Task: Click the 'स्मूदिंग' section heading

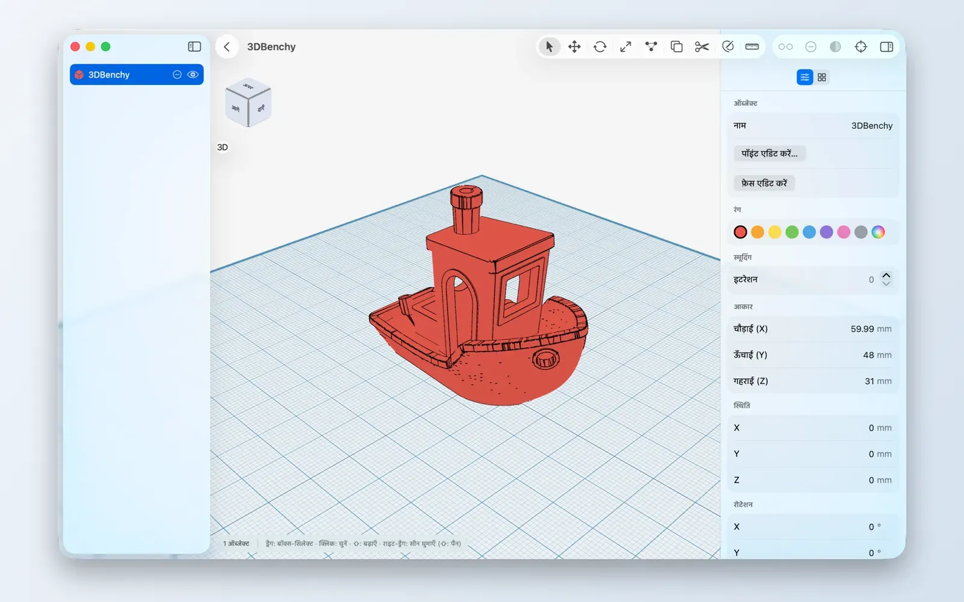Action: (742, 258)
